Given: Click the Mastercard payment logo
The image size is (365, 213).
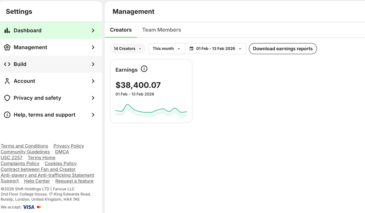Looking at the screenshot, I should tap(39, 207).
